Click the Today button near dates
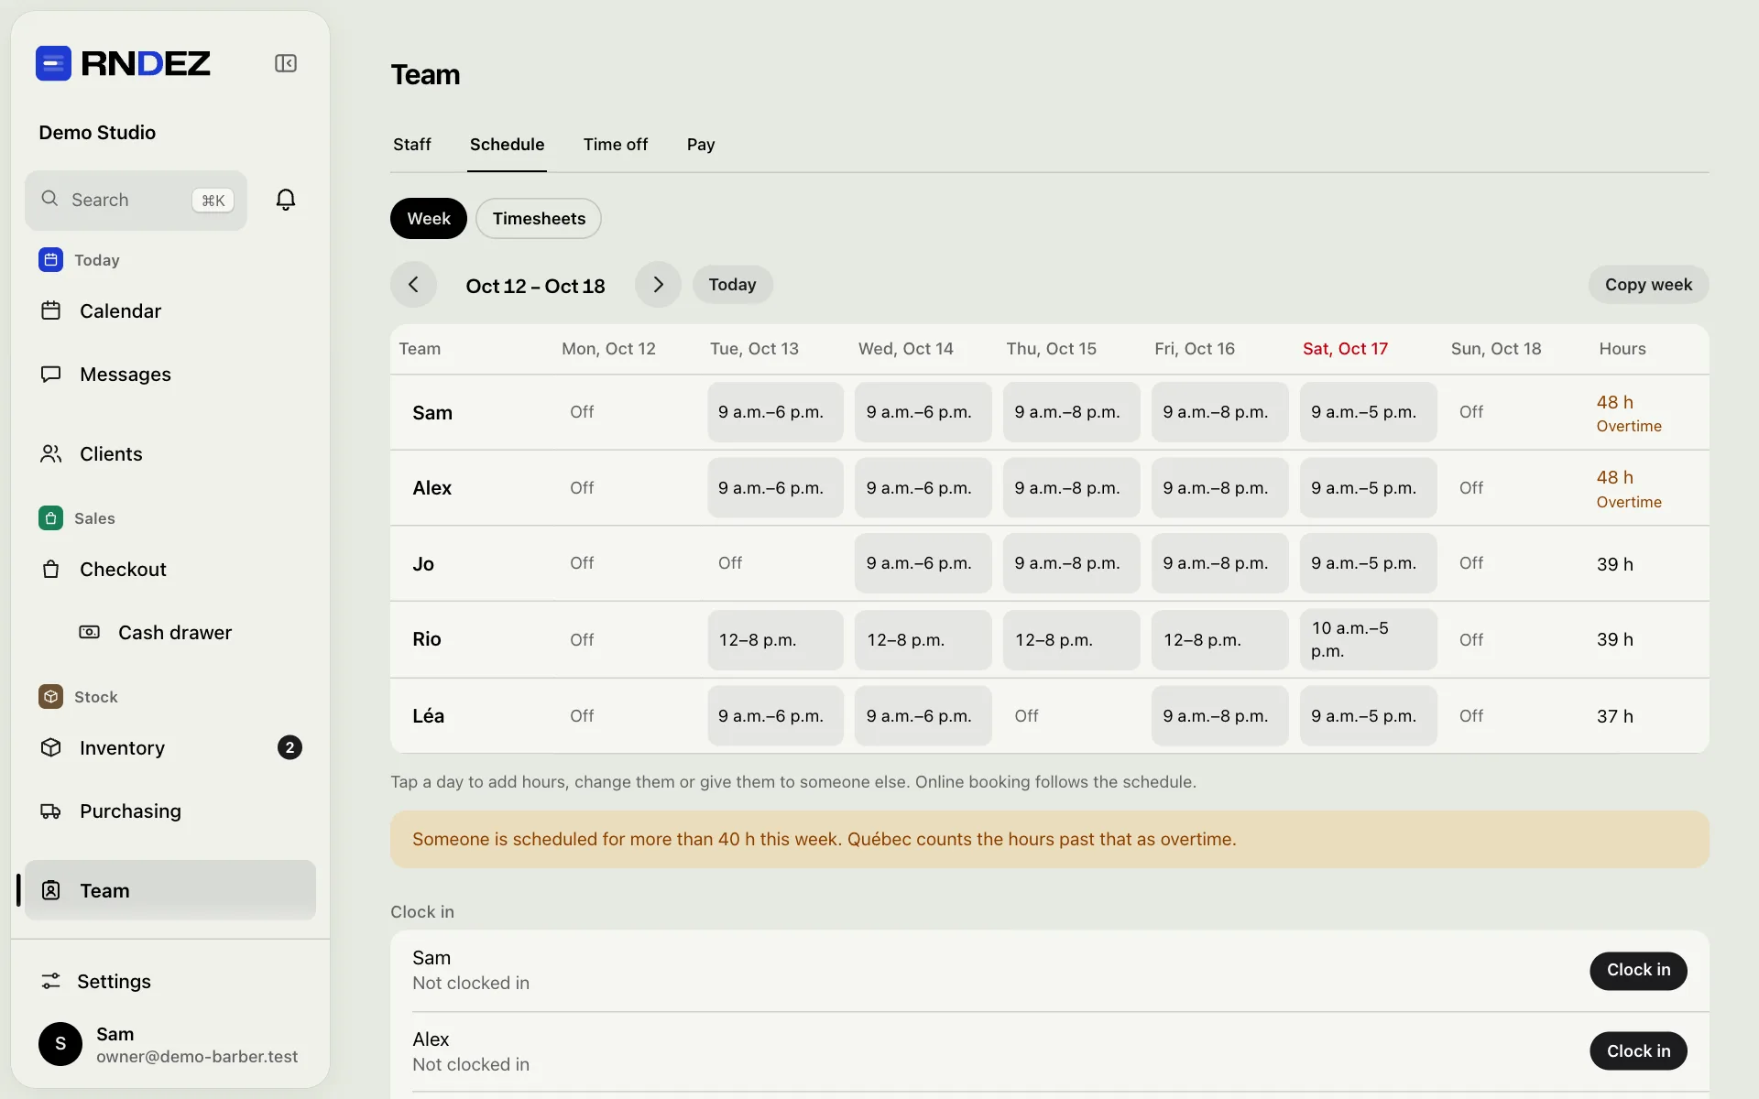Screen dimensions: 1759x1099 733,285
